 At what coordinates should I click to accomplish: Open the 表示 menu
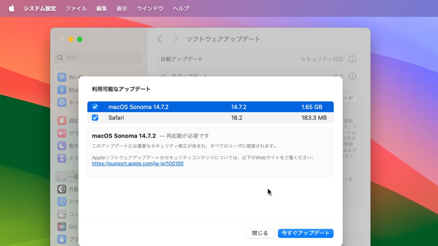121,9
